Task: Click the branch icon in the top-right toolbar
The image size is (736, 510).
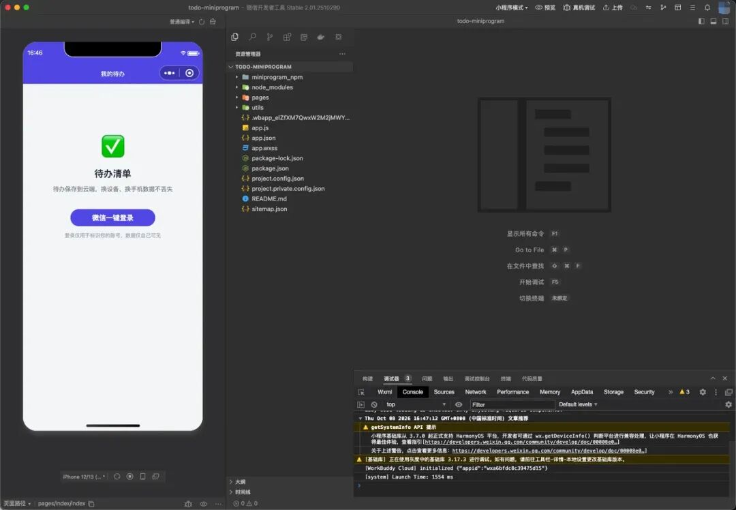Action: pos(663,7)
